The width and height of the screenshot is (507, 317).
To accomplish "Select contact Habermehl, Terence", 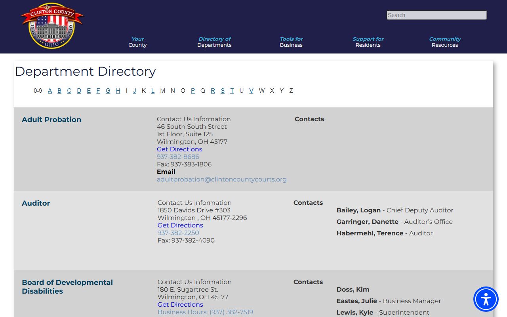I will pyautogui.click(x=370, y=233).
